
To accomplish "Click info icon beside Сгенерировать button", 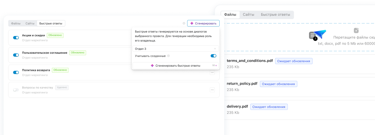I will pyautogui.click(x=184, y=23).
